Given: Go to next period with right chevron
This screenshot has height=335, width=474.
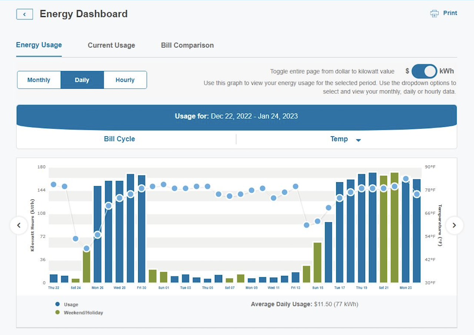Looking at the screenshot, I should 454,225.
